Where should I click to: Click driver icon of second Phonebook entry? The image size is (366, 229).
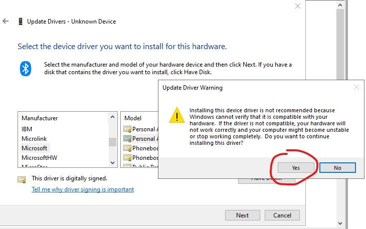point(127,158)
